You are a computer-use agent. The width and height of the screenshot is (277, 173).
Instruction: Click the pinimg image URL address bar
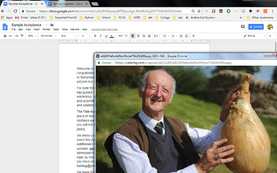(x=173, y=63)
